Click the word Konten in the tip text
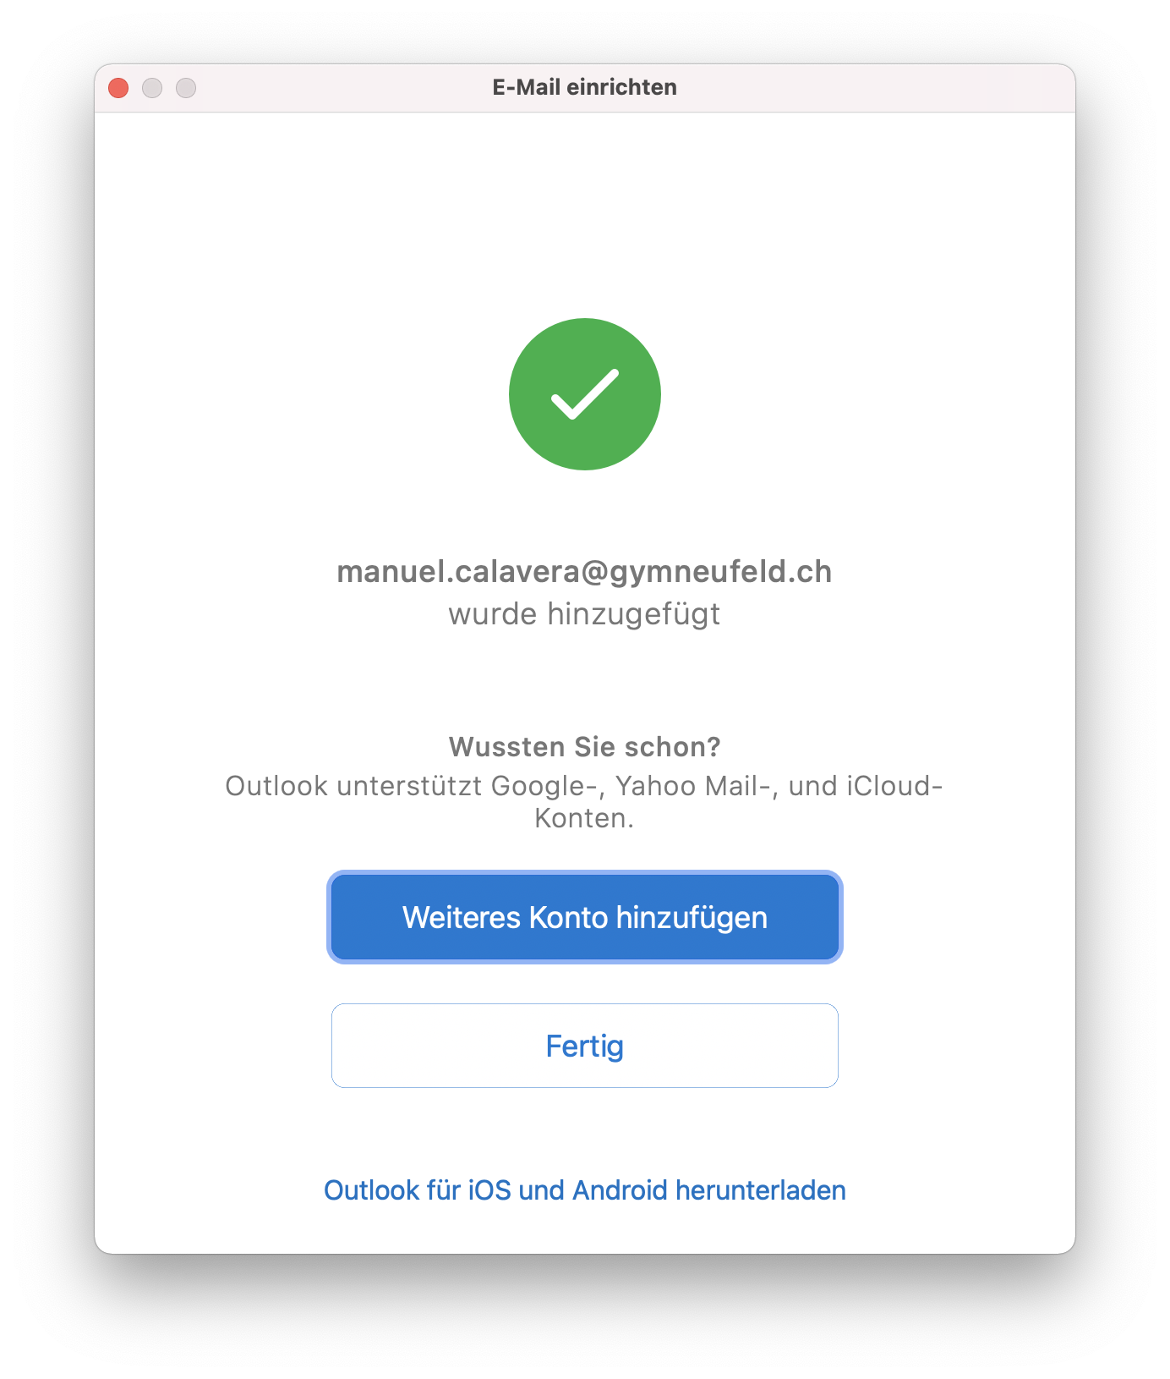Screen dimensions: 1170x1379 coord(582,819)
